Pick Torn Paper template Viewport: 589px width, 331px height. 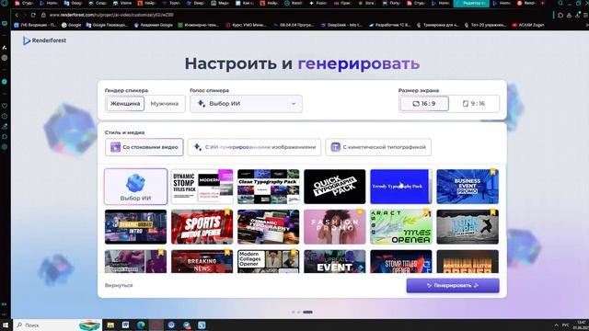click(x=468, y=227)
